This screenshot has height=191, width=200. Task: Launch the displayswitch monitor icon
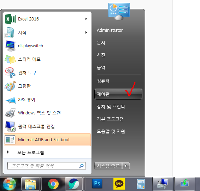pyautogui.click(x=11, y=46)
